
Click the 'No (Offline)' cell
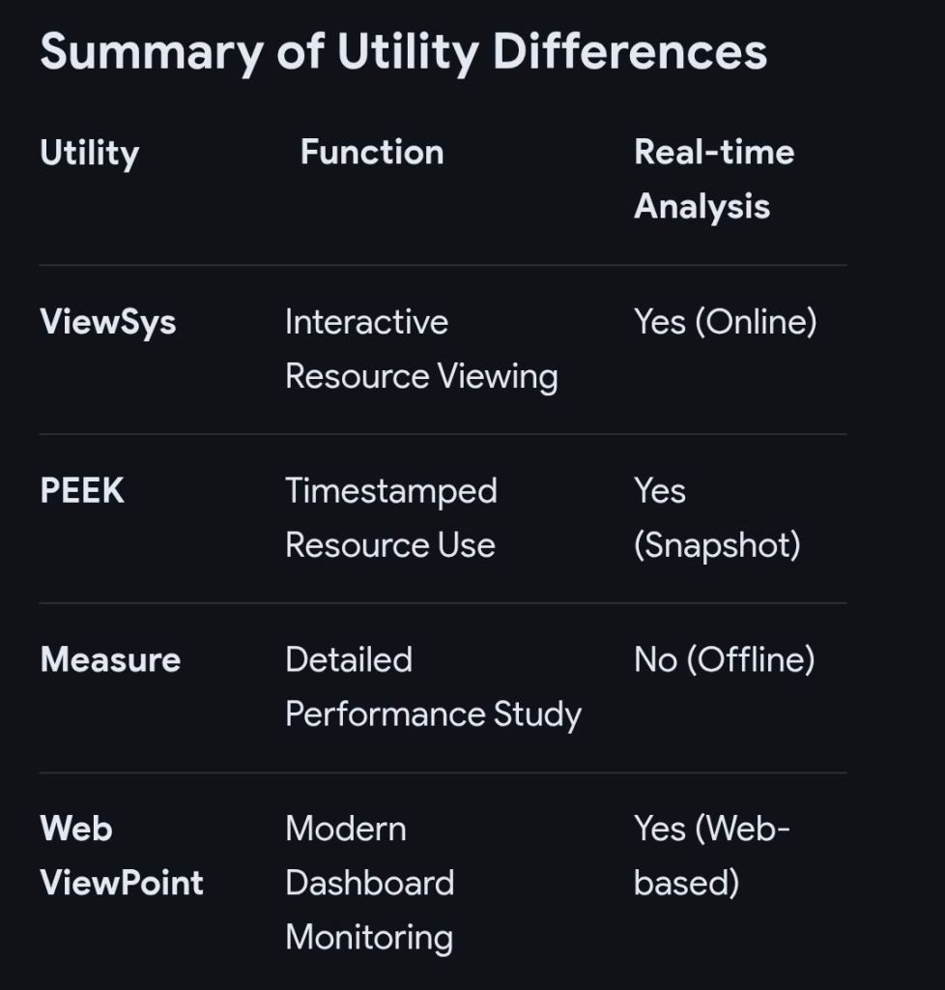tap(724, 660)
